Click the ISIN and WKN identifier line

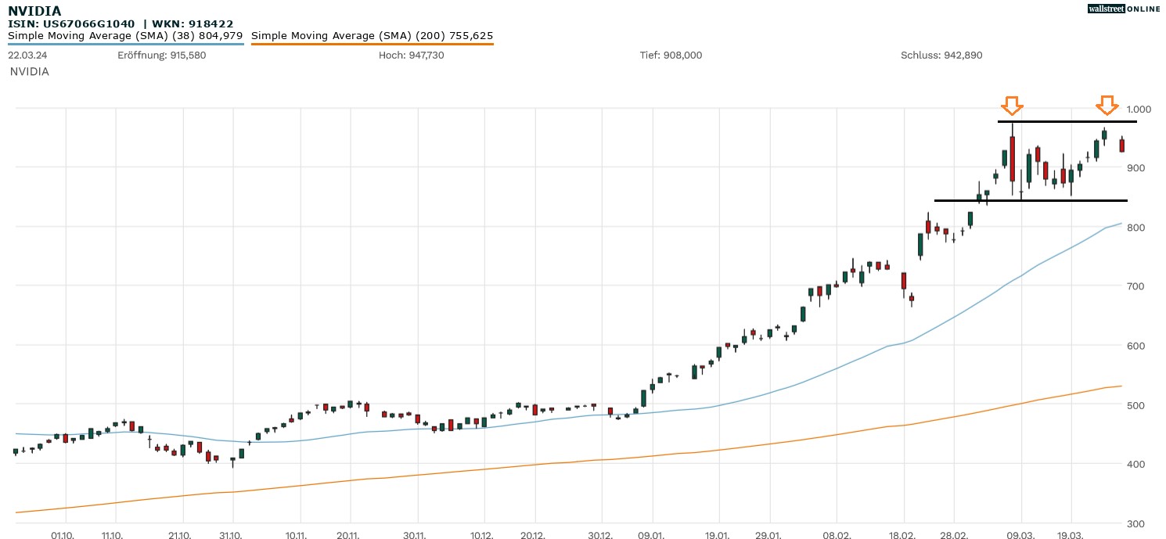(121, 24)
